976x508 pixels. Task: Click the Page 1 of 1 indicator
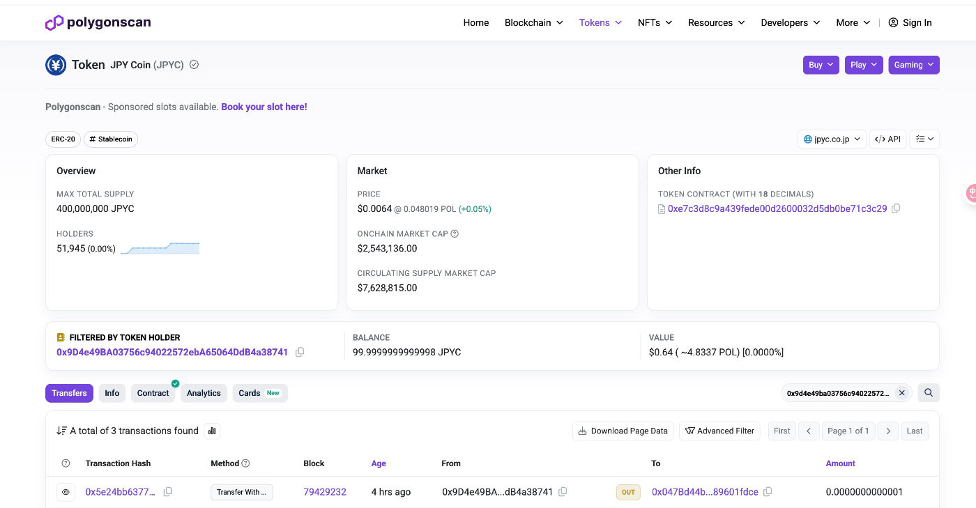[848, 431]
